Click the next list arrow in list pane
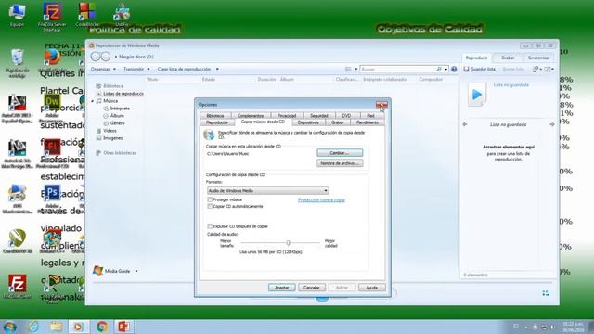594x334 pixels. pos(552,124)
